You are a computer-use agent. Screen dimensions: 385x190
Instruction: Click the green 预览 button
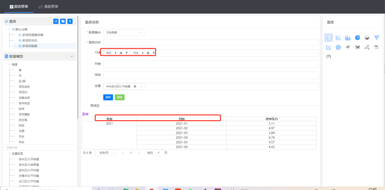[119, 97]
